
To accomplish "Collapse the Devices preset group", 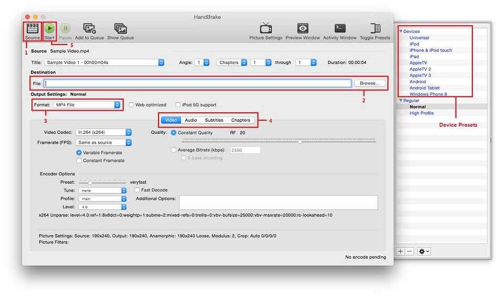I will coord(401,31).
